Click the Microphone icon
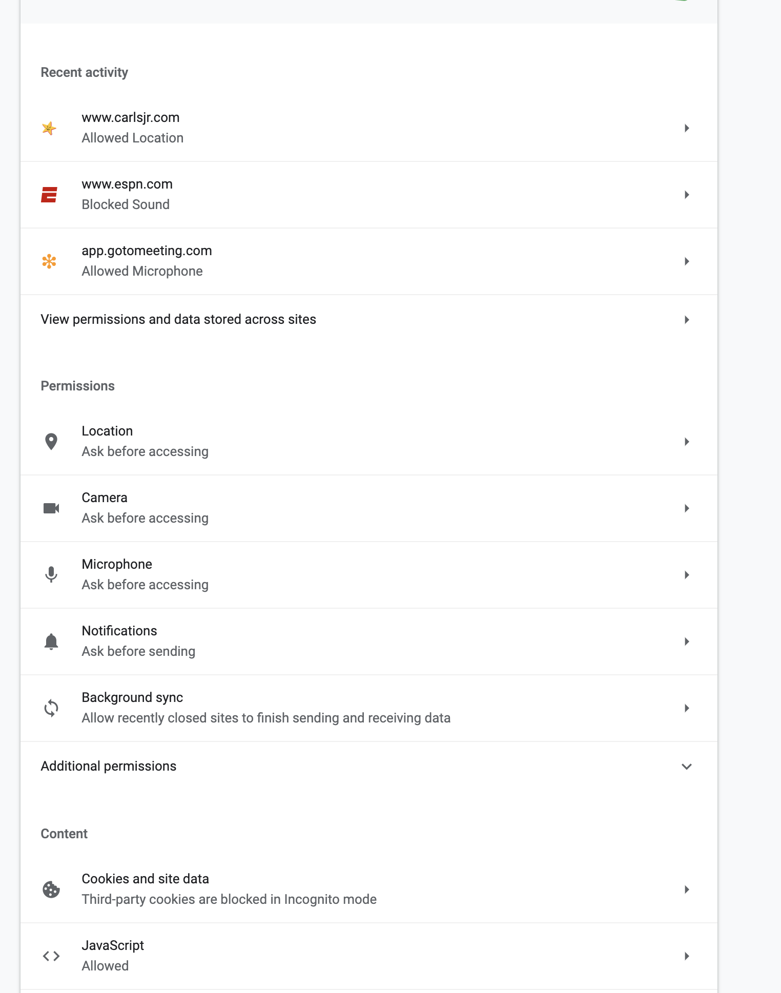 (x=51, y=575)
